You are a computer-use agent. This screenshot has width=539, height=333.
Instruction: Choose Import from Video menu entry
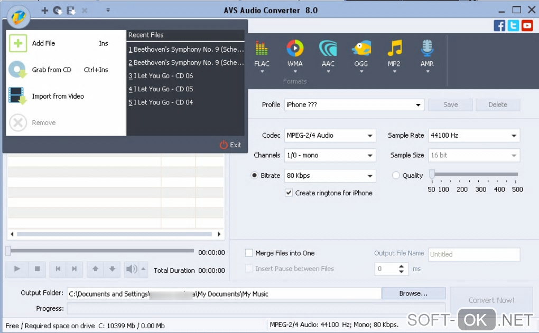[x=66, y=96]
